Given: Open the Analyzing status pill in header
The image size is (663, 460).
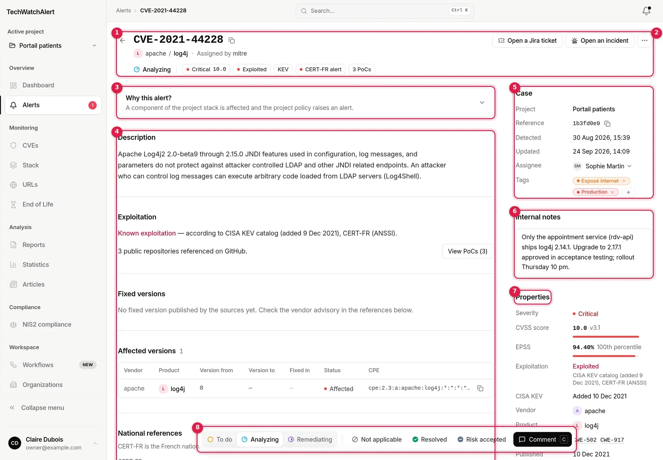Looking at the screenshot, I should (x=152, y=69).
